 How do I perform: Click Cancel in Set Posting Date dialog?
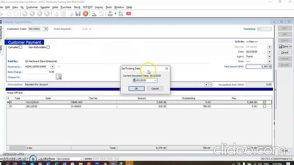155,88
